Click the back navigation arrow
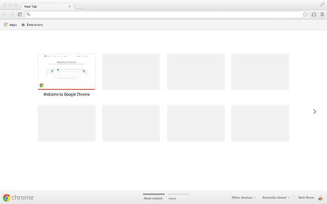327x204 pixels. point(5,14)
